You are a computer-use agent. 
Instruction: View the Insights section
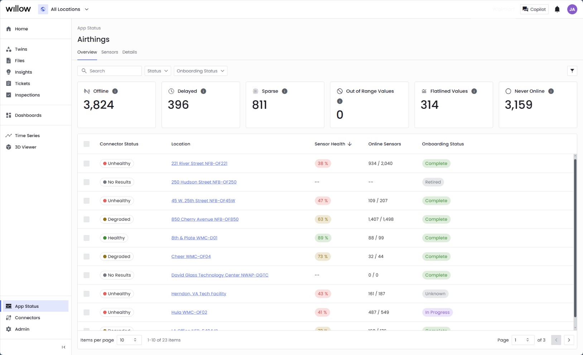[x=23, y=72]
